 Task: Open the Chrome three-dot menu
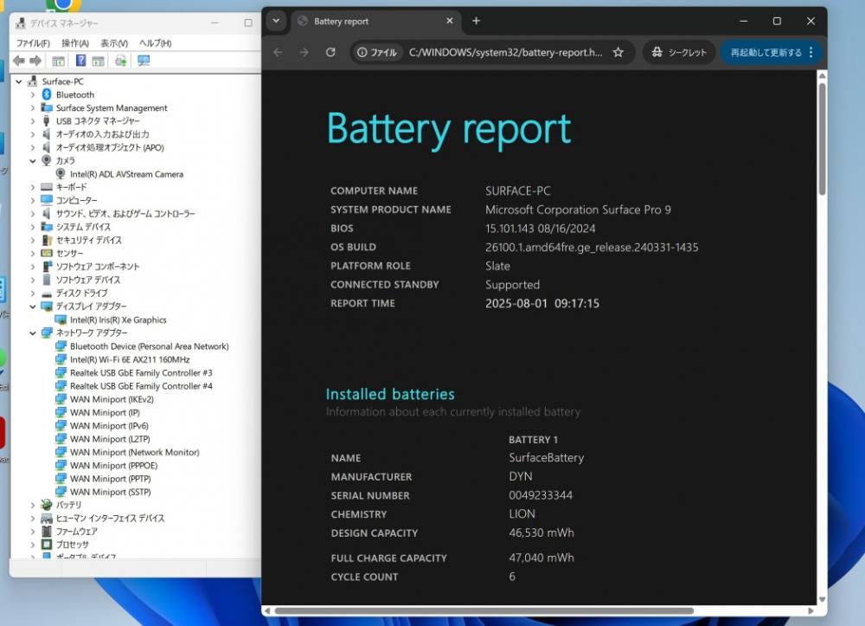pyautogui.click(x=811, y=53)
